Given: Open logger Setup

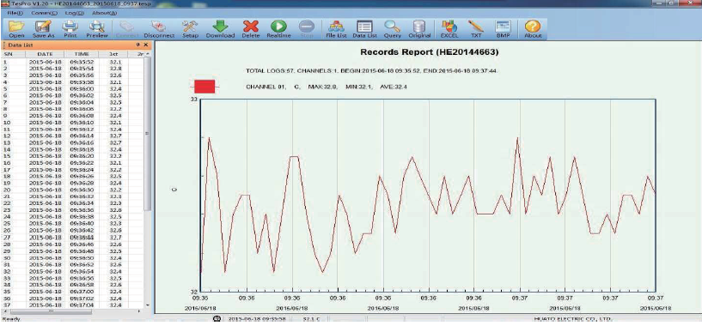Looking at the screenshot, I should [190, 29].
